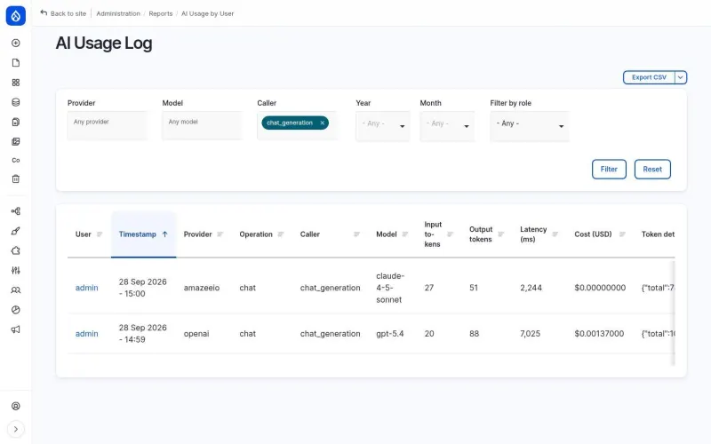Open admin link in openai row
Screen dimensions: 711x444
click(x=86, y=334)
